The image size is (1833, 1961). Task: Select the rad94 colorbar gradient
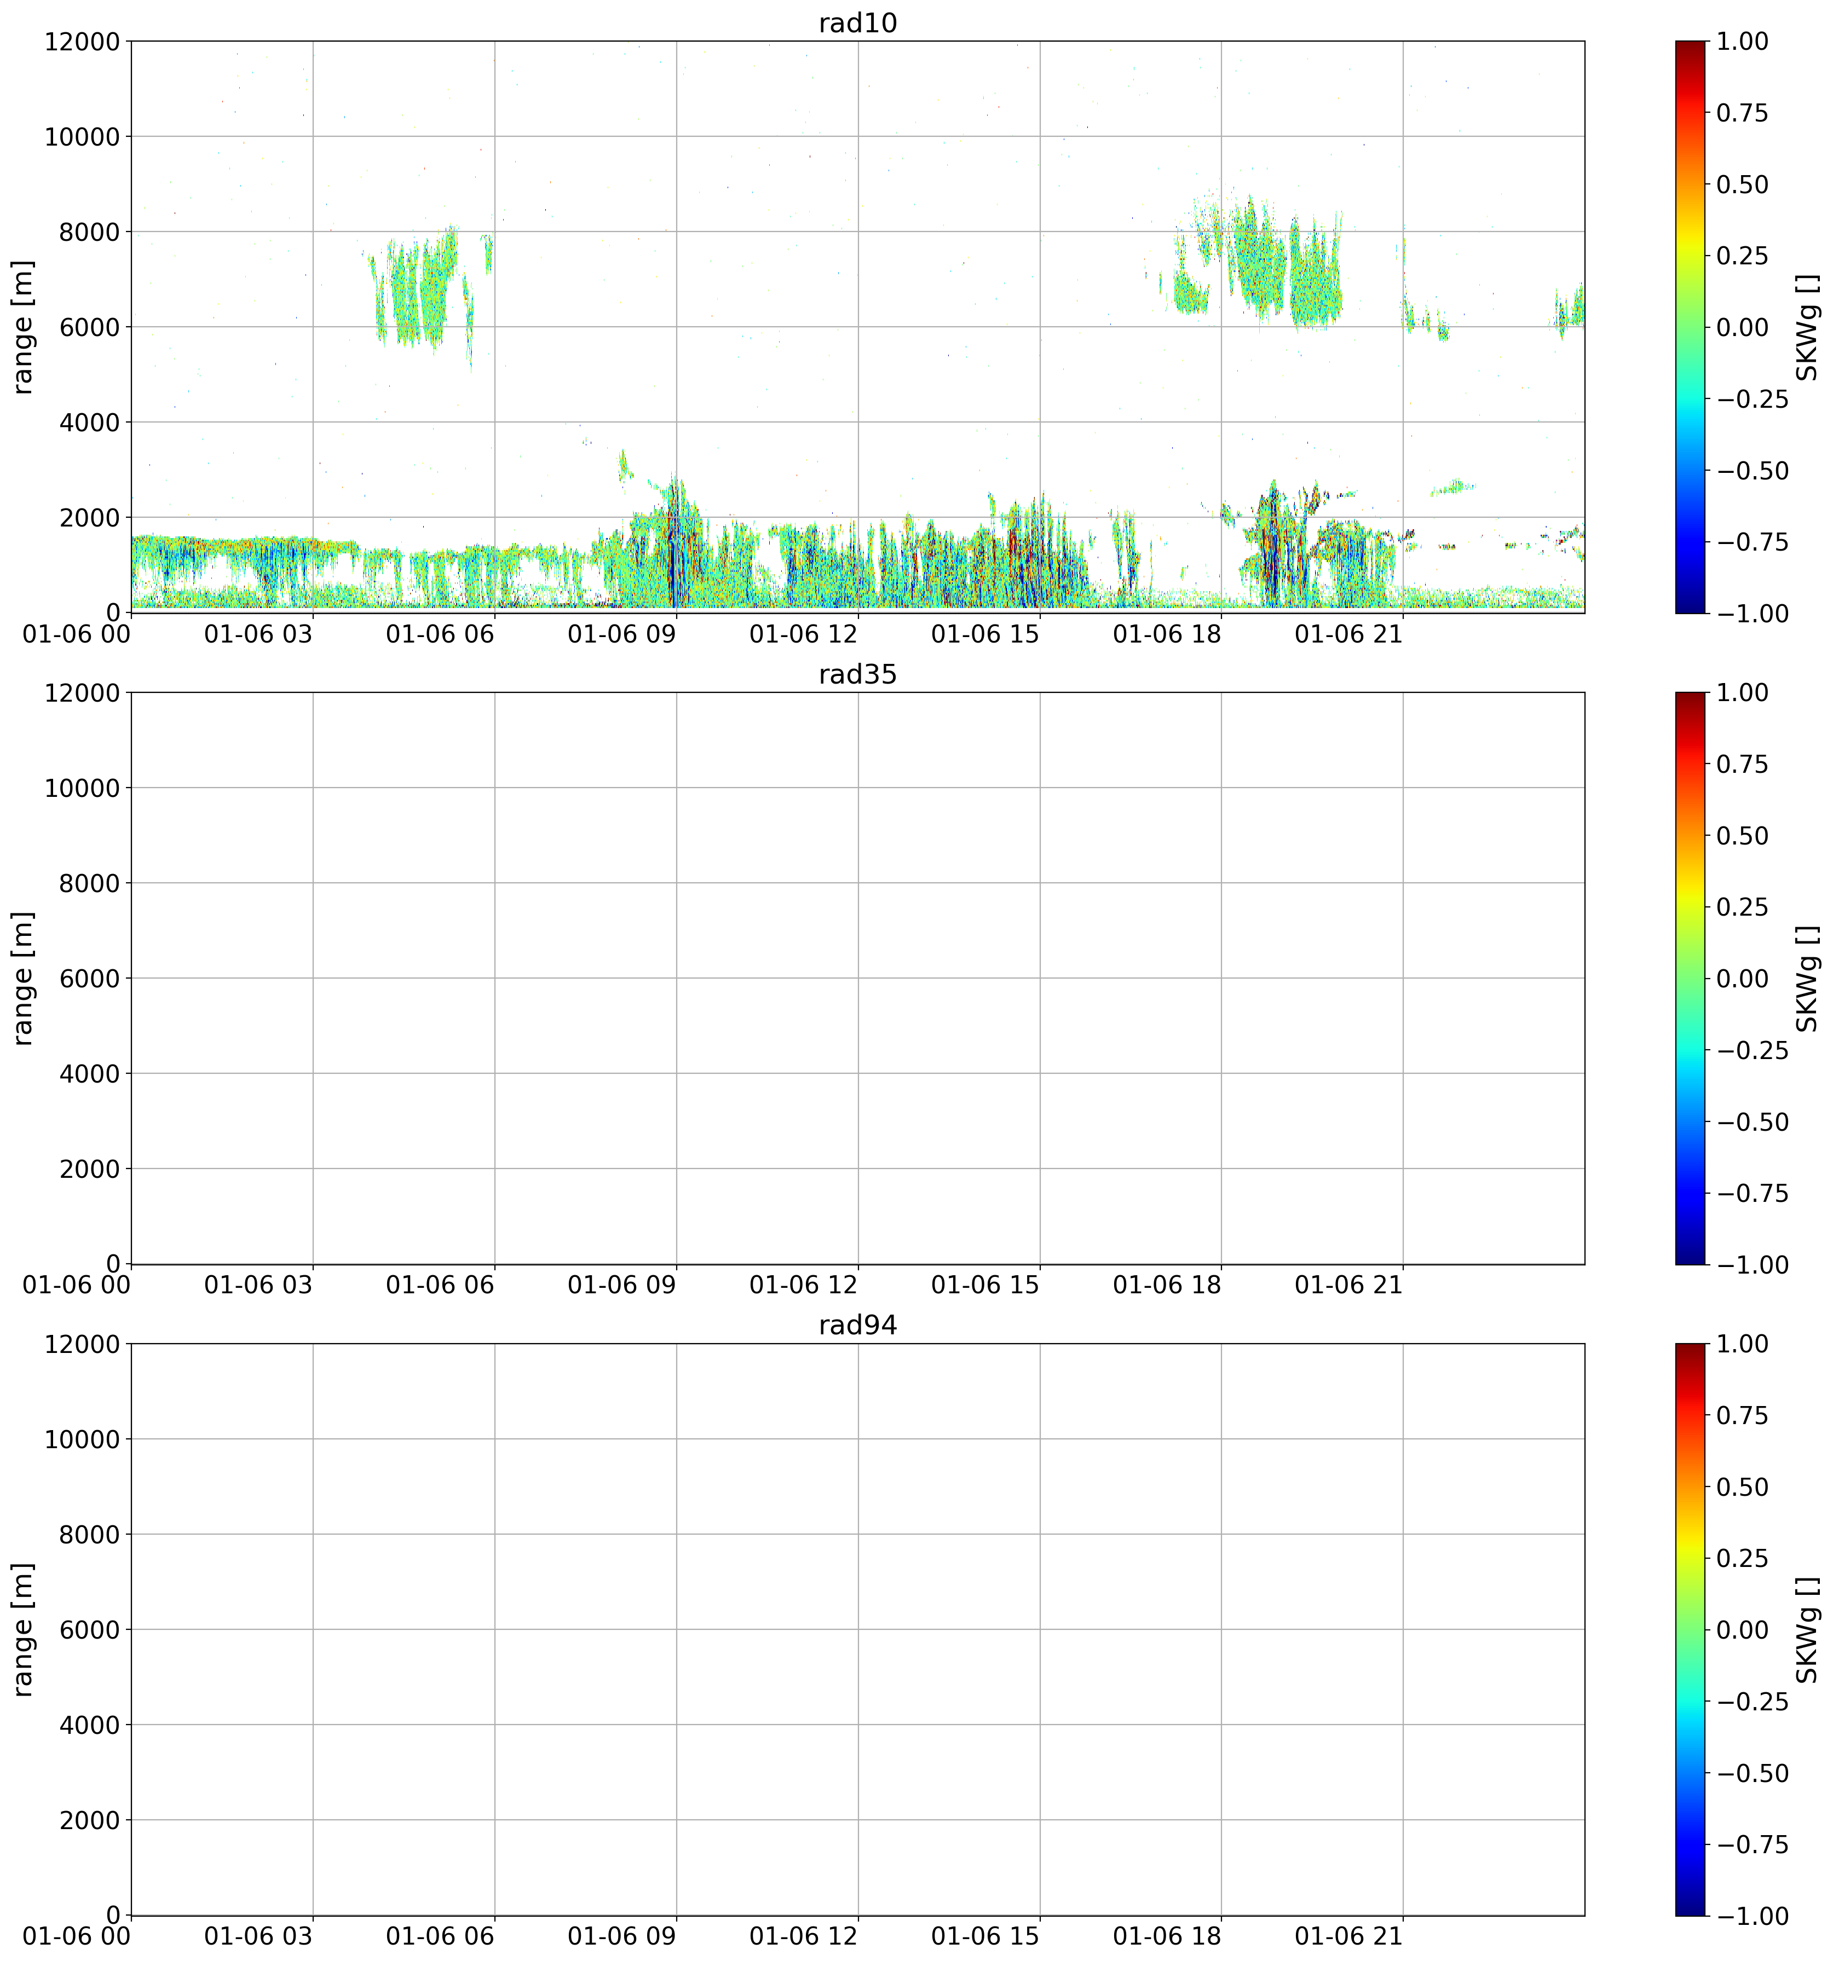click(1689, 1629)
